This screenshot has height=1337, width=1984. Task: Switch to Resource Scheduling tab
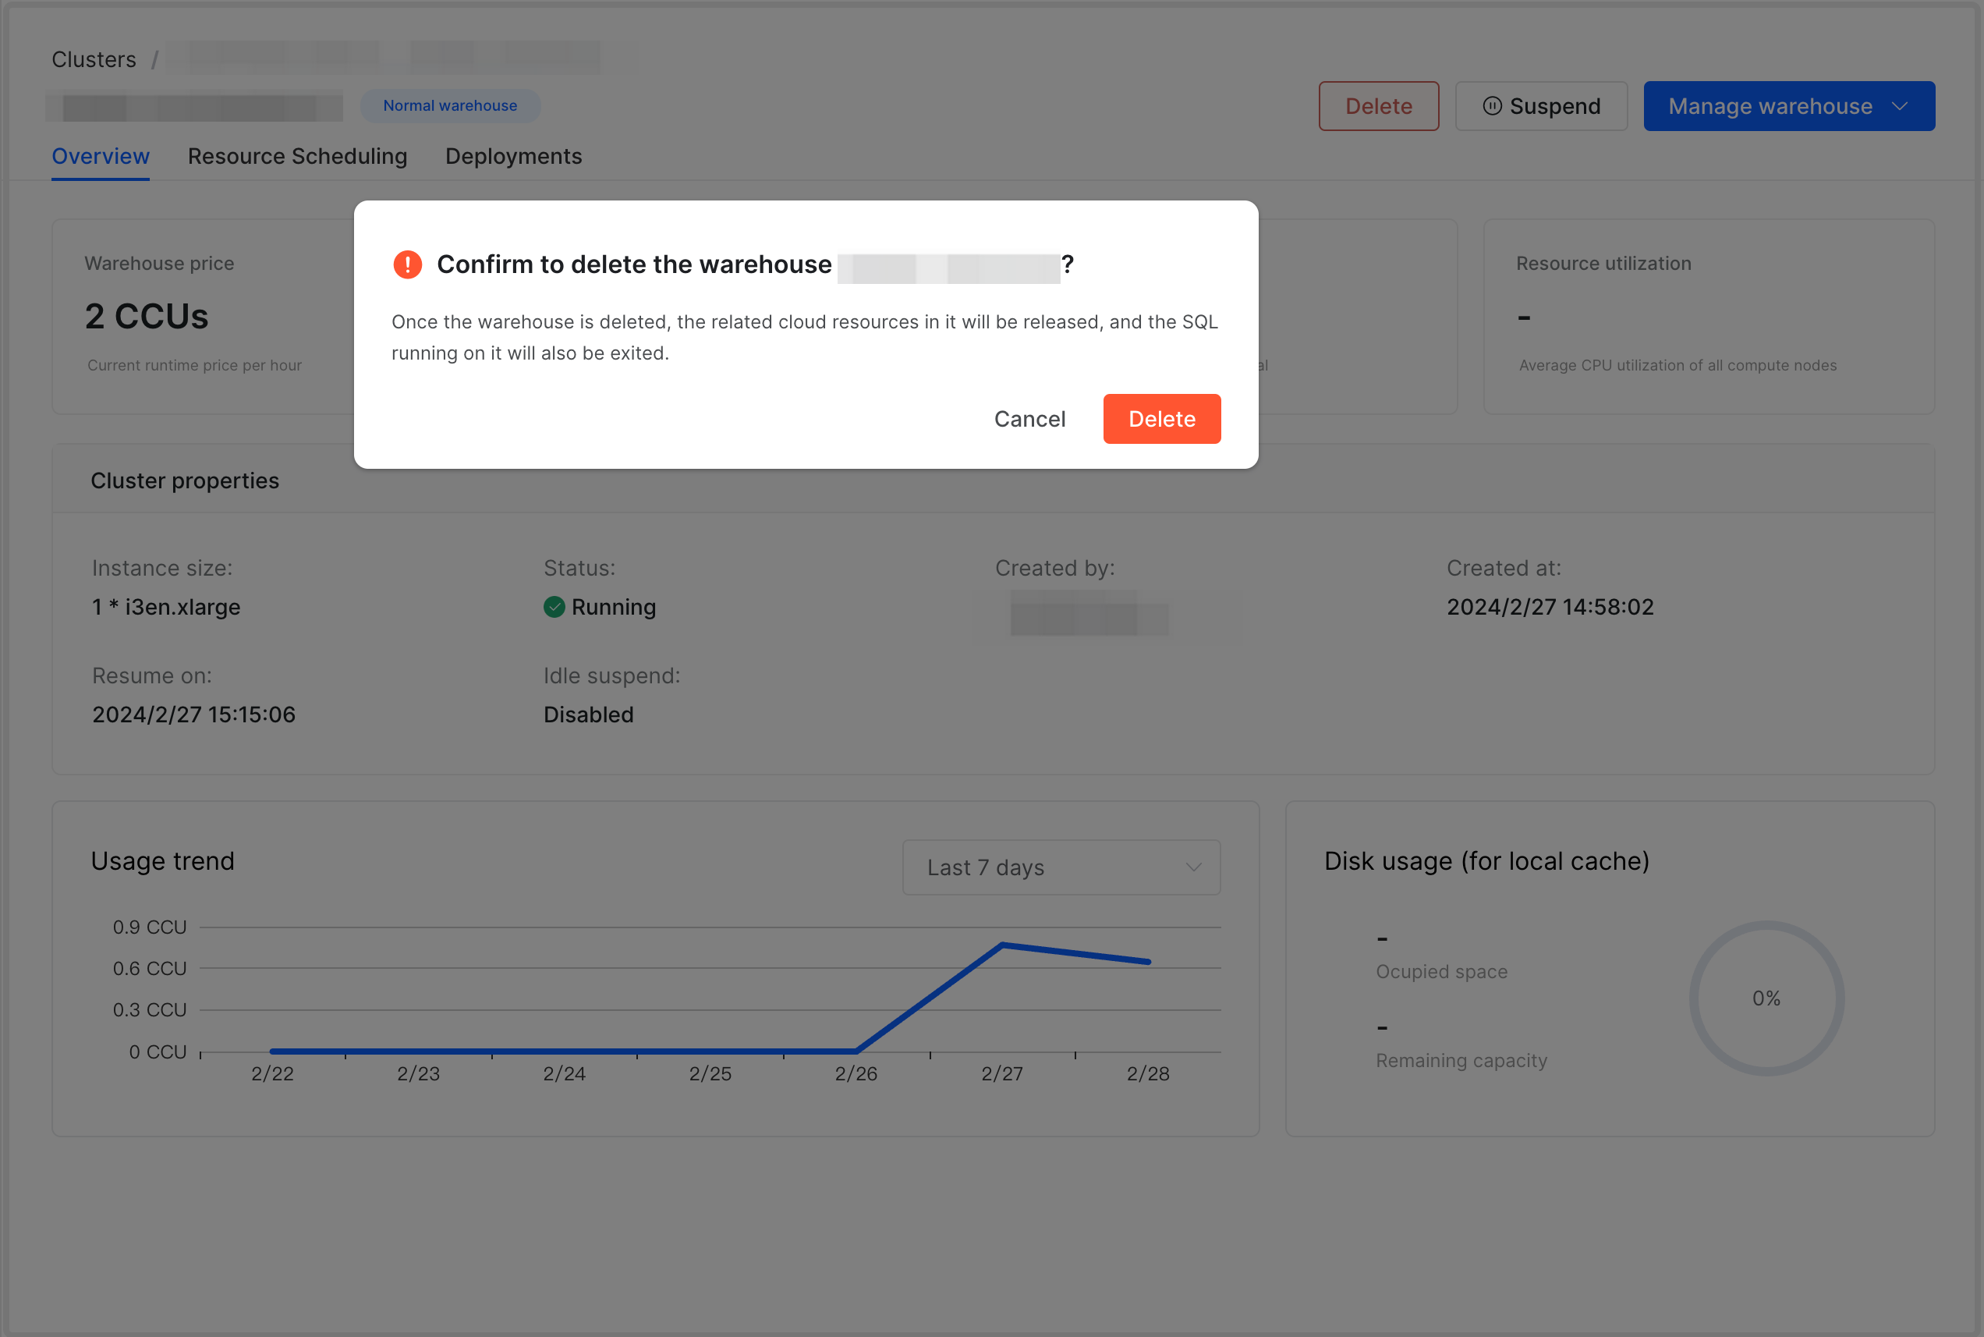297,156
